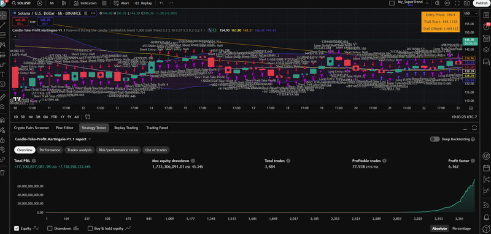
Task: Enable the Drawdown checkbox
Action: click(50, 228)
